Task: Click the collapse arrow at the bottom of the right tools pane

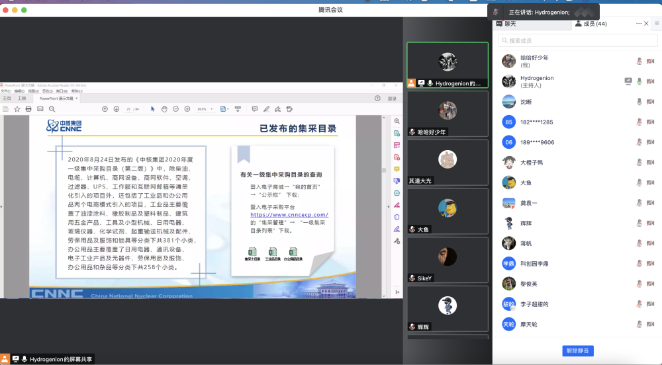Action: (x=397, y=292)
